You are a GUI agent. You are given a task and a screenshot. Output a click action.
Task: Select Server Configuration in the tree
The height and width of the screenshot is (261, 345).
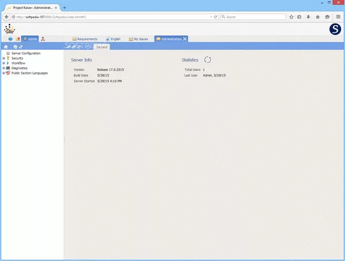tap(26, 53)
